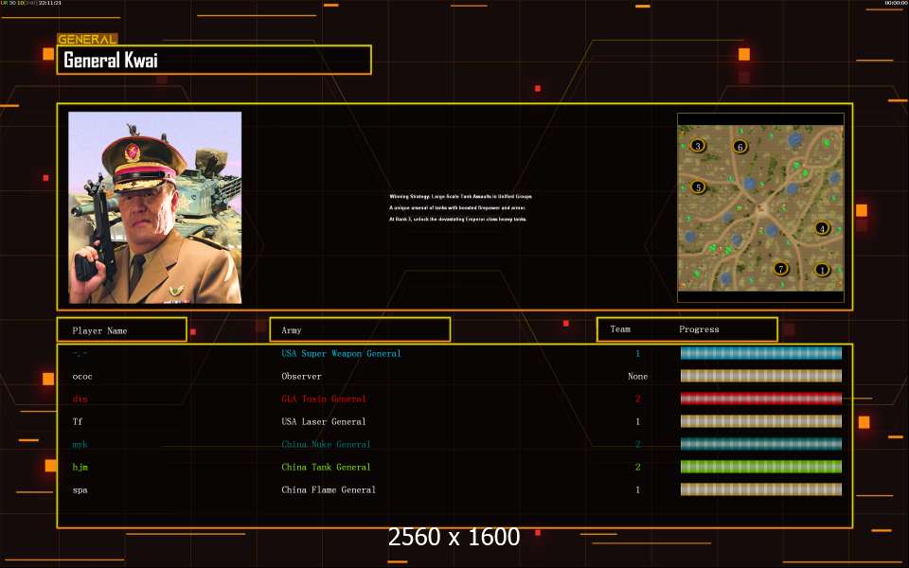This screenshot has height=568, width=909.
Task: Select start position 4 marker on map
Action: (822, 228)
